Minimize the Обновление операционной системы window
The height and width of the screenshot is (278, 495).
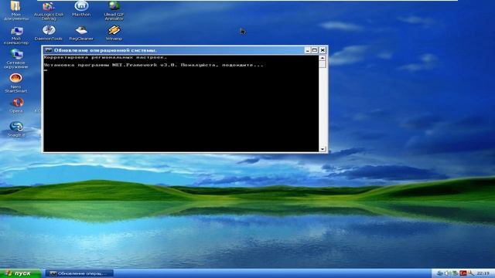308,50
